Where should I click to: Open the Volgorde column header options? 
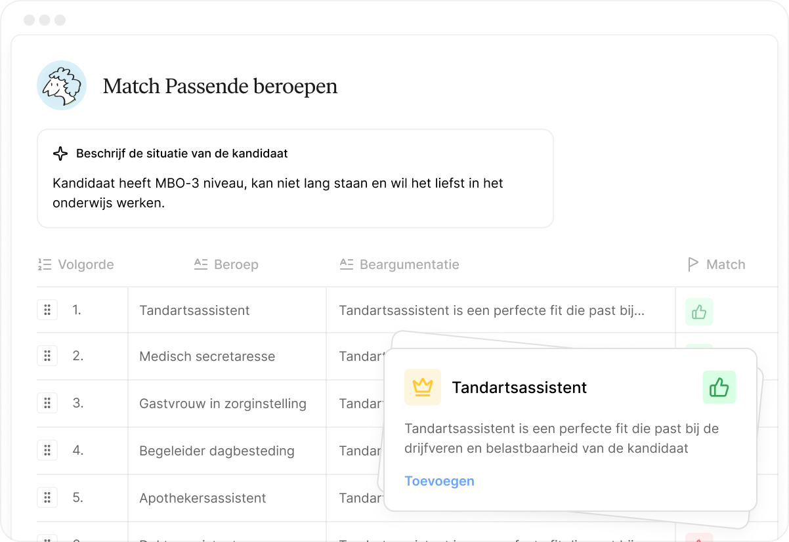pyautogui.click(x=86, y=264)
